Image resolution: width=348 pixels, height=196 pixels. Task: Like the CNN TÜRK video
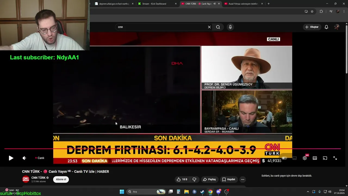point(182,179)
